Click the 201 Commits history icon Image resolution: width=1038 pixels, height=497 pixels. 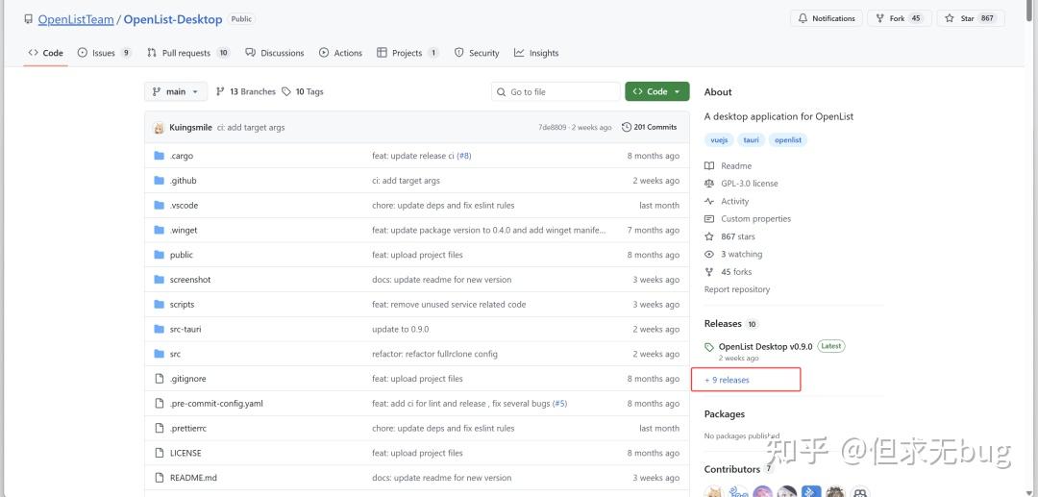click(627, 127)
